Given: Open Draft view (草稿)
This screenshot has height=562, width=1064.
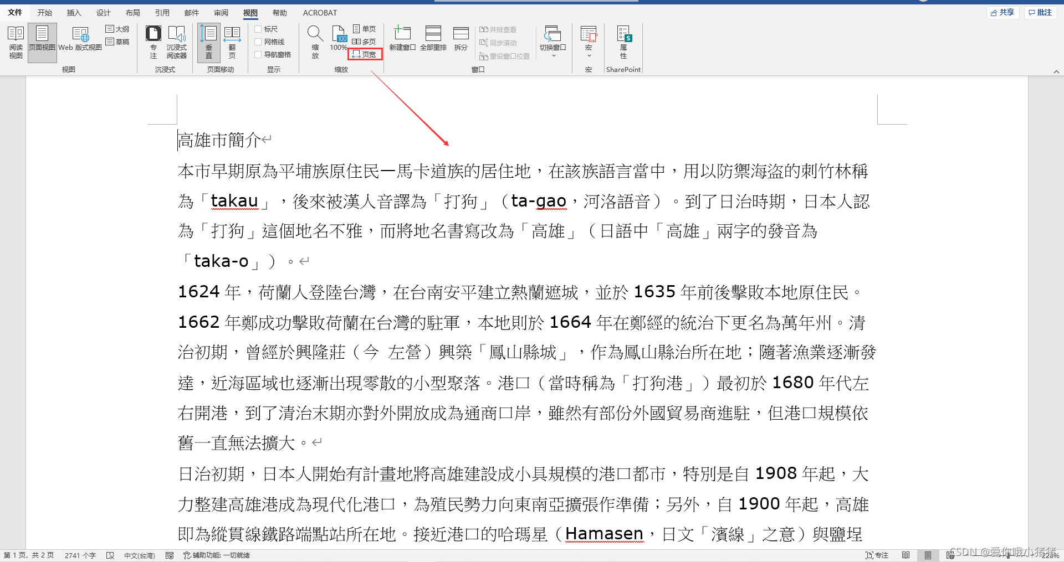Looking at the screenshot, I should click(117, 42).
